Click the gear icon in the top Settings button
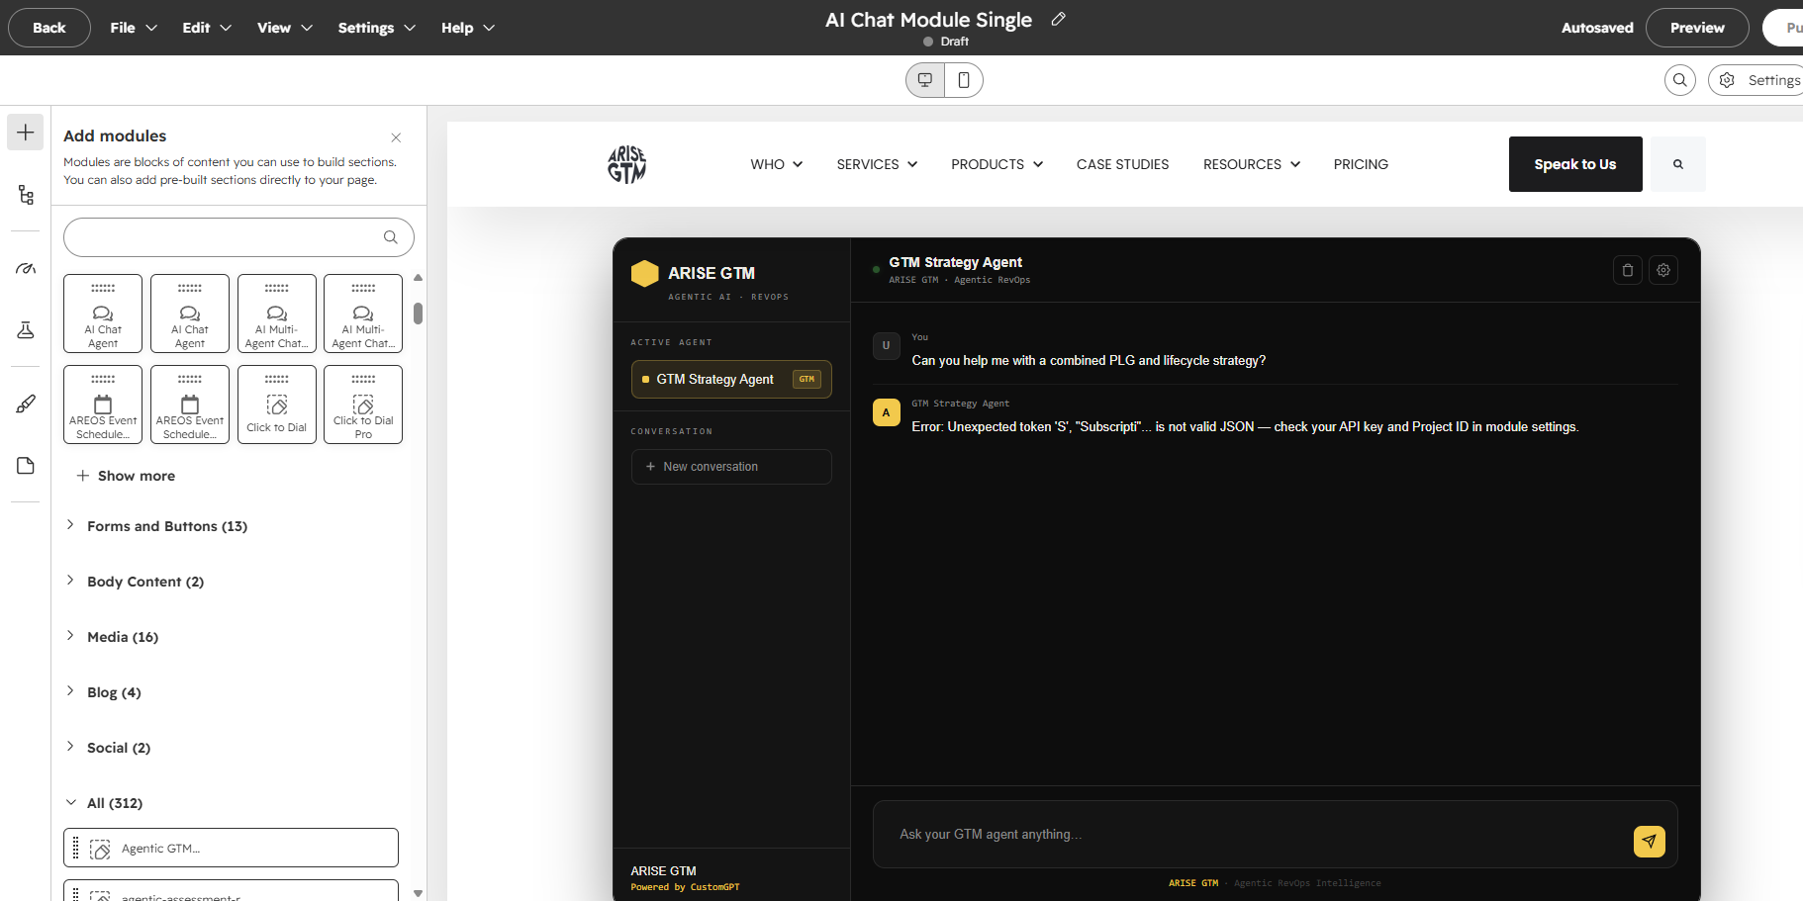Image resolution: width=1803 pixels, height=901 pixels. 1727,80
